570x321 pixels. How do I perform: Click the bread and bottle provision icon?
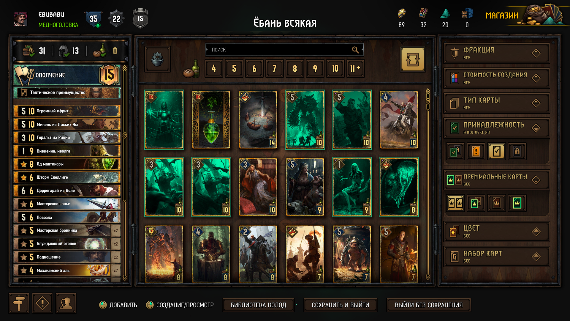click(191, 69)
